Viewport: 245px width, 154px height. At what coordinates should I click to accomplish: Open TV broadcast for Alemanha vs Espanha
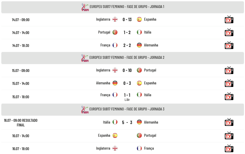229,83
